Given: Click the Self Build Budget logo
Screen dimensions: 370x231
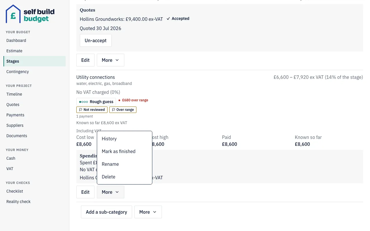Looking at the screenshot, I should 30,14.
